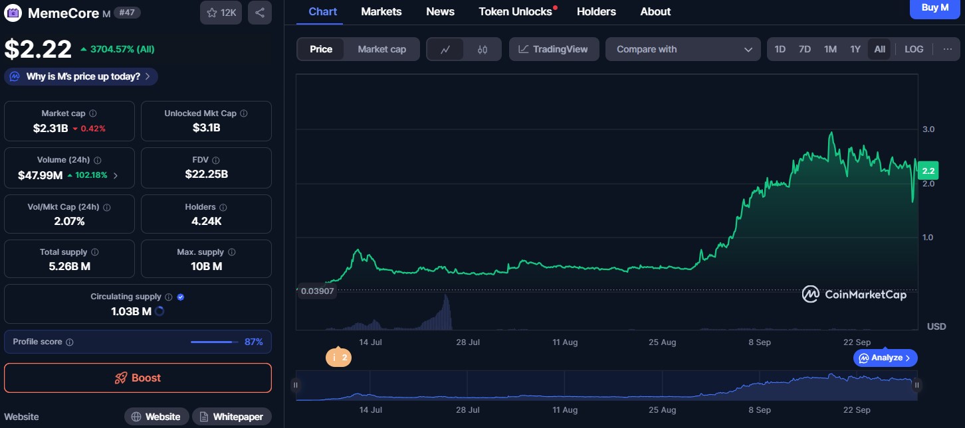Select the Market cap toggle
965x428 pixels.
pyautogui.click(x=381, y=49)
